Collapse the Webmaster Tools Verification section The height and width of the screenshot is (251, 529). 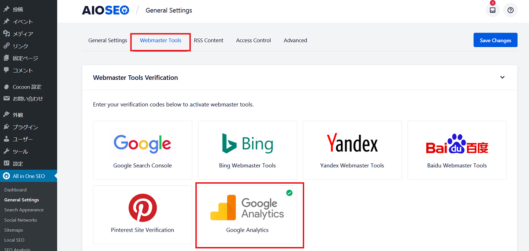tap(502, 78)
